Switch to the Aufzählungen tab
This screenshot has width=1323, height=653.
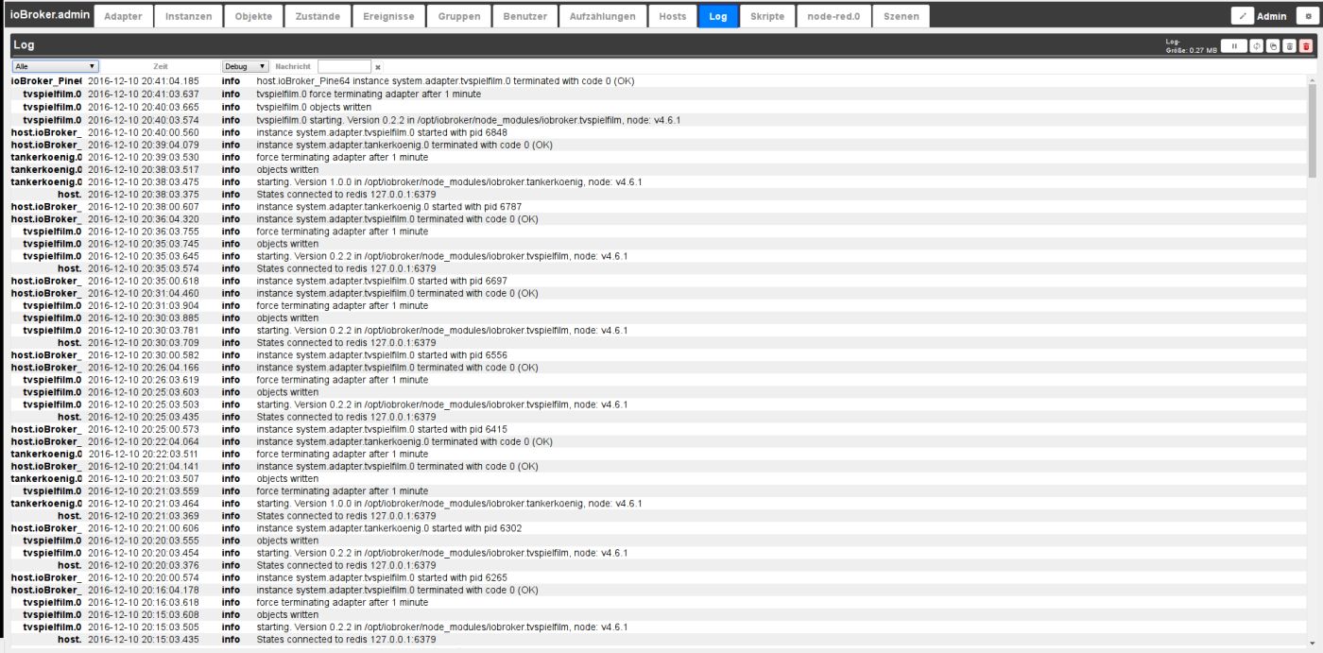click(x=603, y=16)
